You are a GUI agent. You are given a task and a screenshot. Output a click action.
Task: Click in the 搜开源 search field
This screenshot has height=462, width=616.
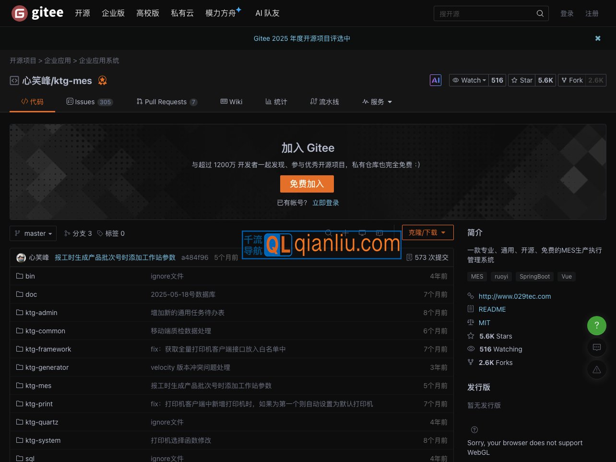(x=485, y=13)
